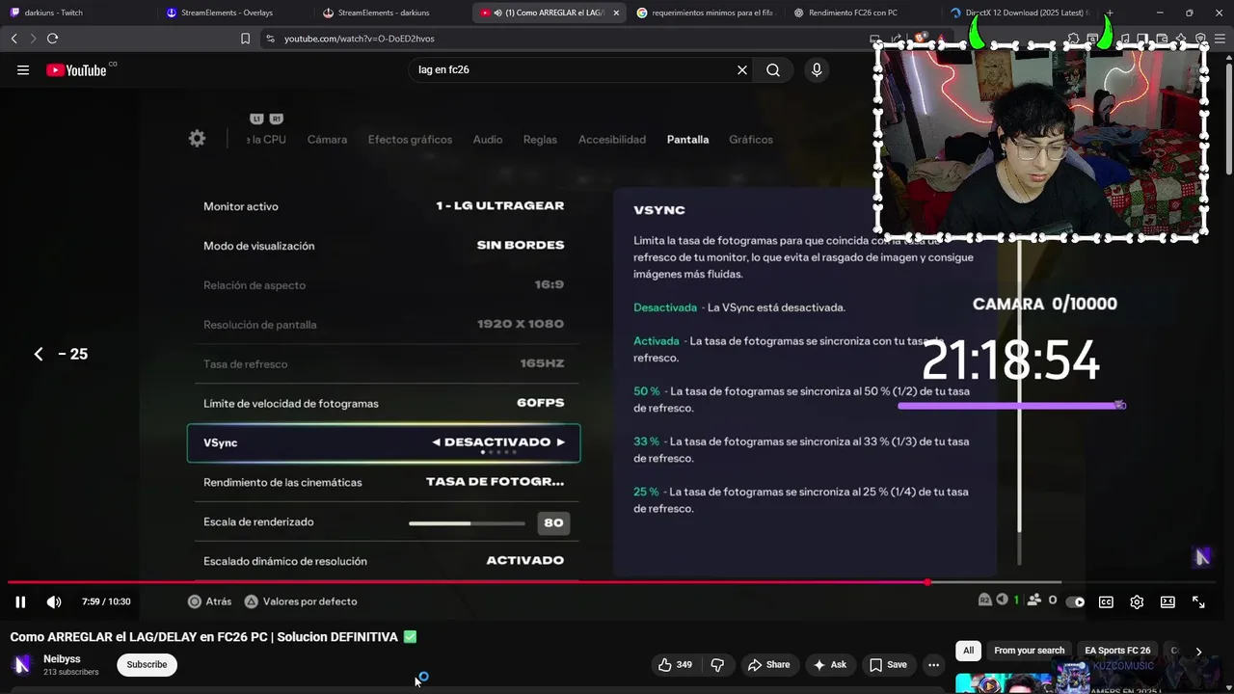Image resolution: width=1234 pixels, height=694 pixels.
Task: Switch to theater mode
Action: 1167,601
